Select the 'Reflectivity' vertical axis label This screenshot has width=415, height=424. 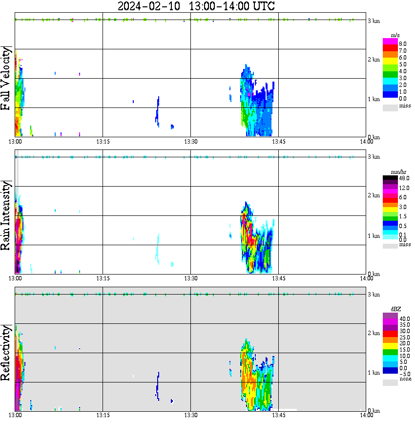pos(5,353)
